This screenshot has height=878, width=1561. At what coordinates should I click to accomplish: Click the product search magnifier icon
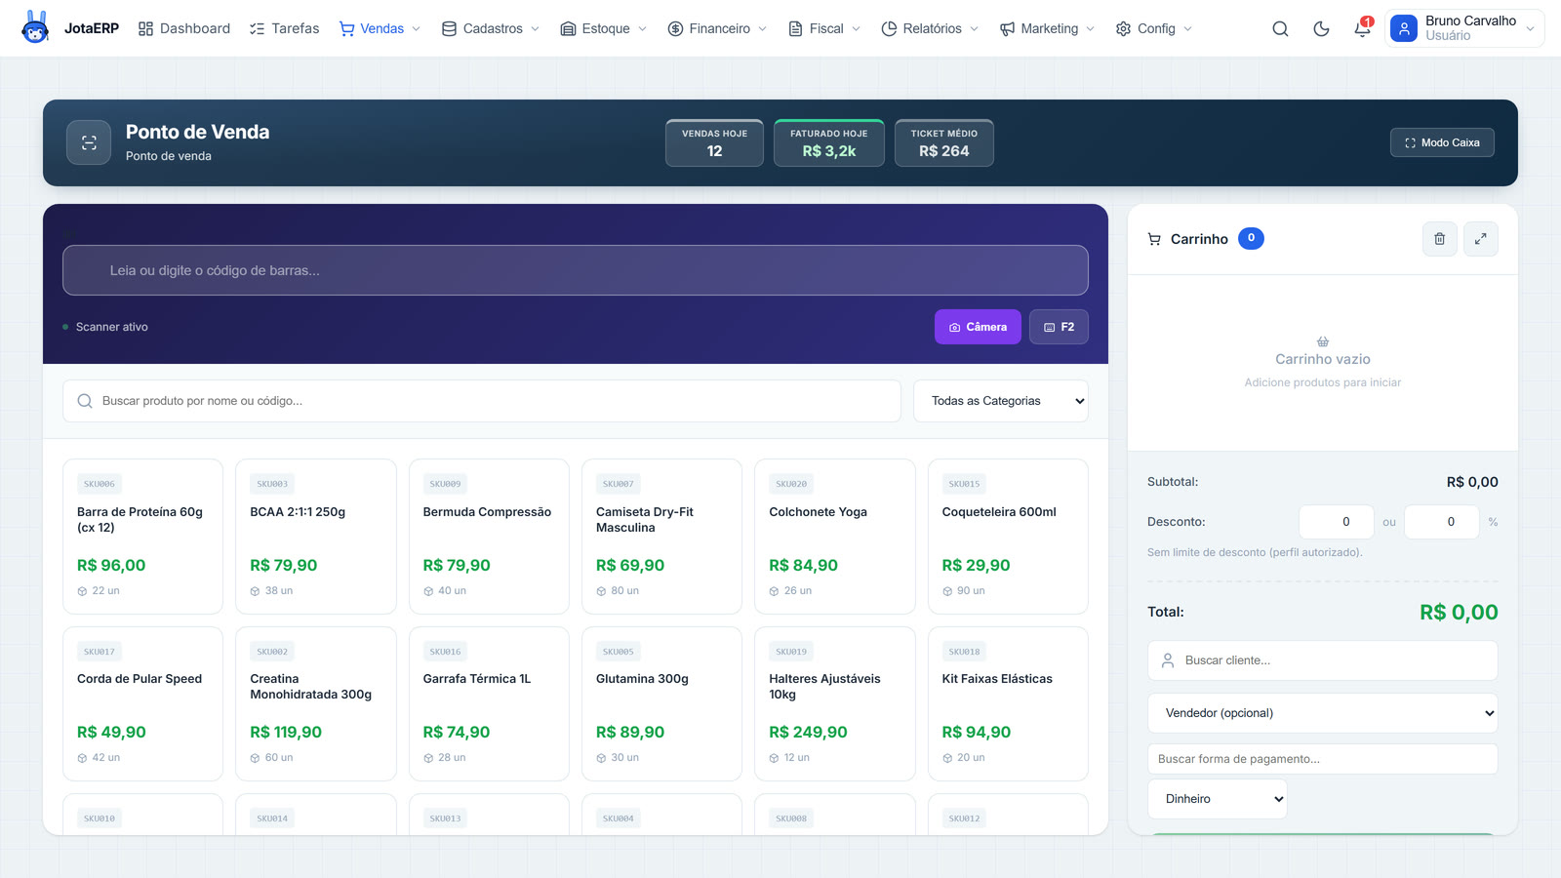click(85, 401)
